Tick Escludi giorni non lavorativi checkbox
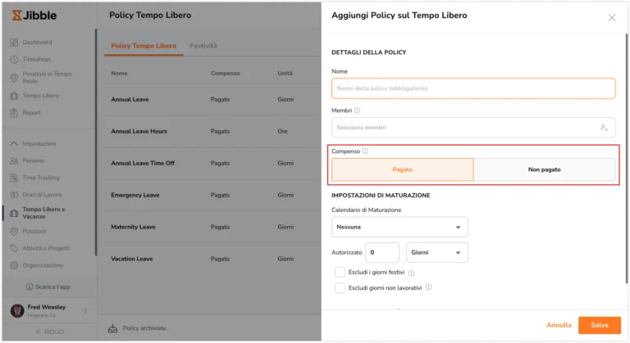The height and width of the screenshot is (343, 630). [x=340, y=287]
